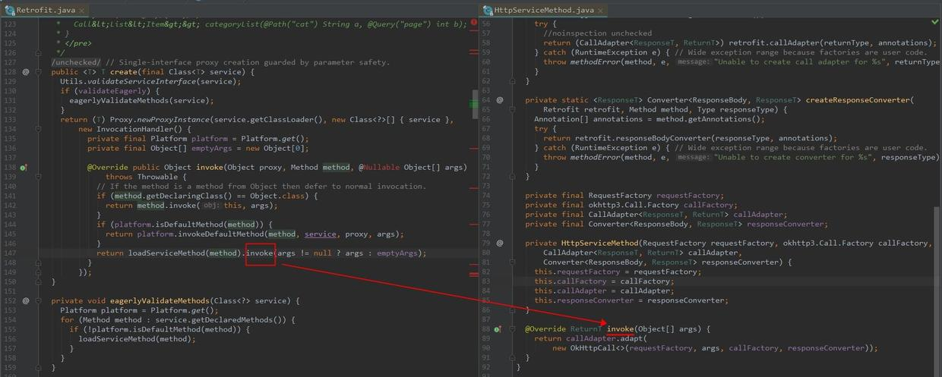Click the red error indicator atop Retrofit.java stripe
The height and width of the screenshot is (377, 942).
[474, 23]
